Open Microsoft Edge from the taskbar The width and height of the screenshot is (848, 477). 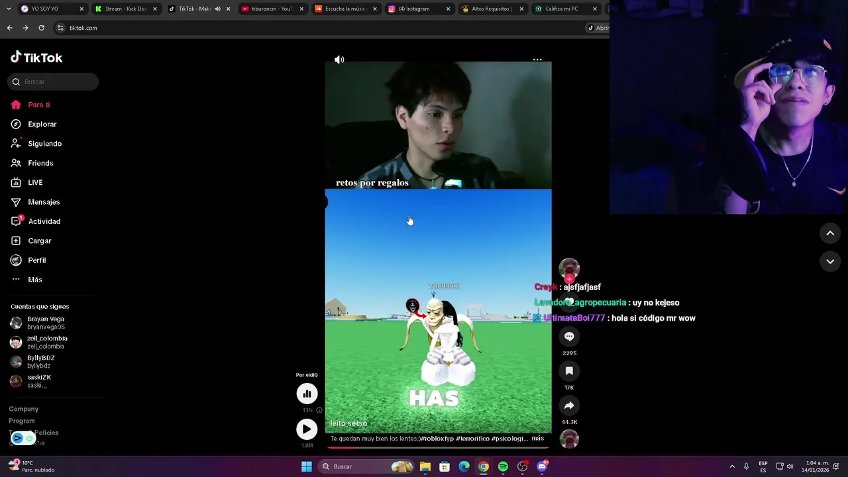[x=464, y=466]
